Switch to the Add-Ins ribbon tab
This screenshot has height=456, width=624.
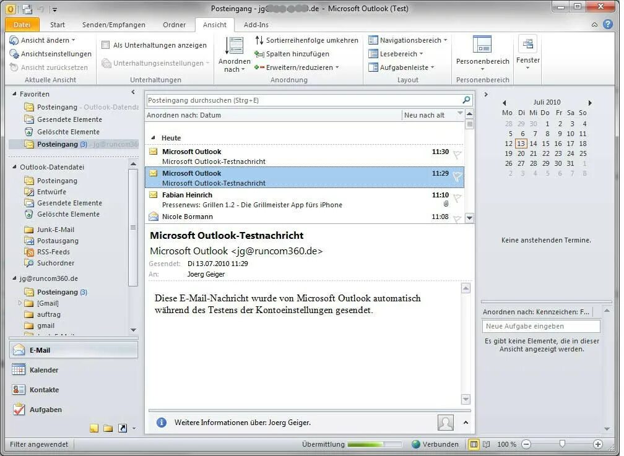tap(256, 25)
